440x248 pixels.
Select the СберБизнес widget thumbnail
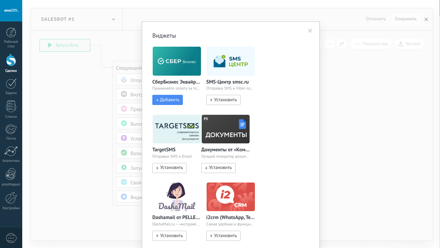click(176, 61)
